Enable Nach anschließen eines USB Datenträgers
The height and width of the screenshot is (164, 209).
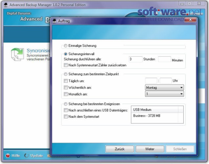click(x=66, y=110)
